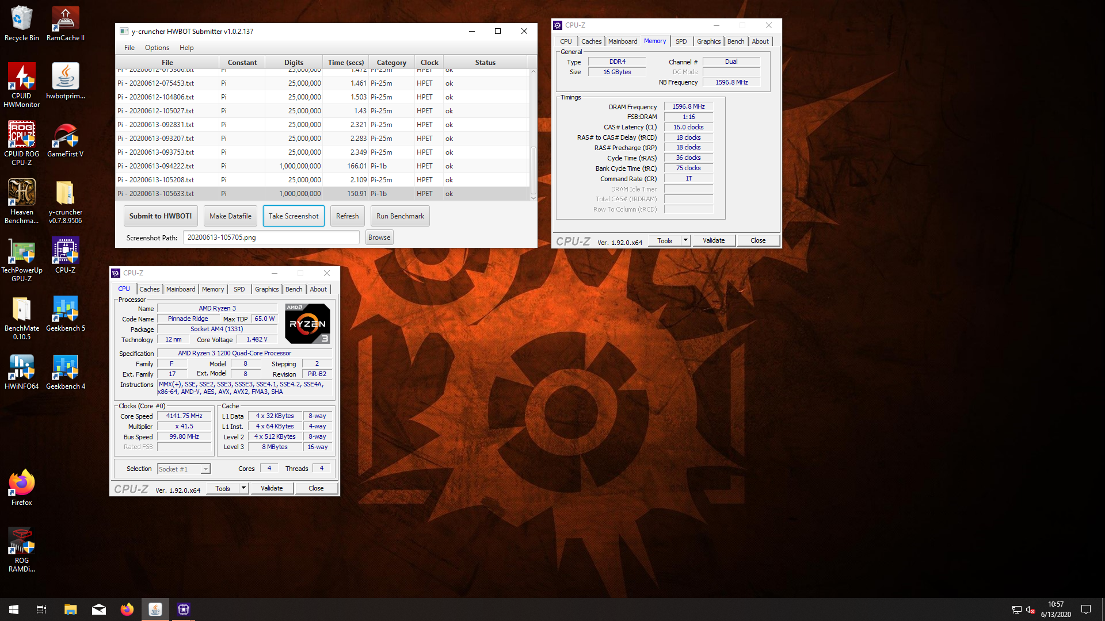Click the Status column header

pos(485,62)
